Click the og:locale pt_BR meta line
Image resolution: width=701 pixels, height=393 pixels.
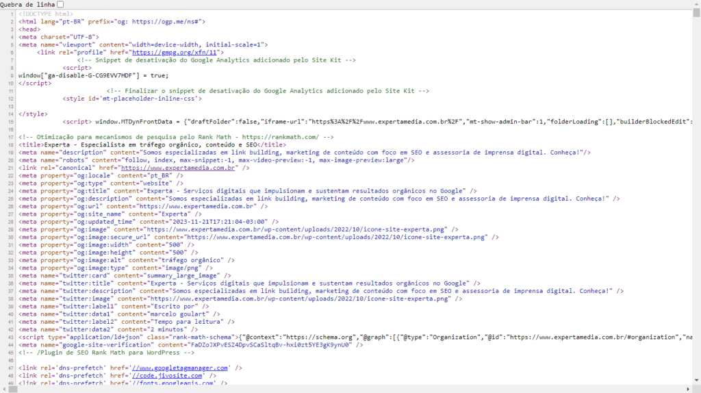pyautogui.click(x=101, y=176)
